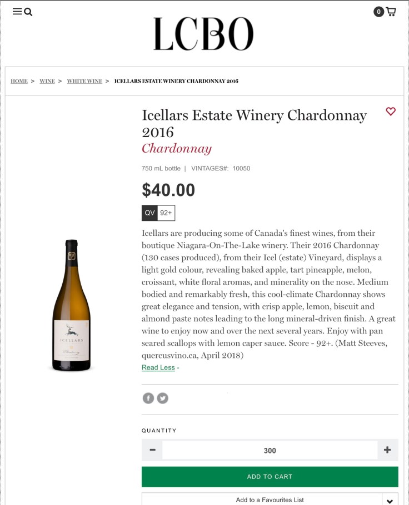Click the QV 92+ score badge

point(158,213)
